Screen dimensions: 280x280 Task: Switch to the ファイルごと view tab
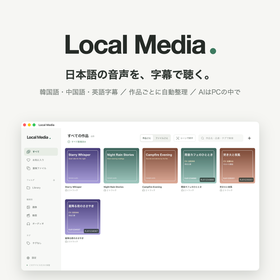[162, 138]
